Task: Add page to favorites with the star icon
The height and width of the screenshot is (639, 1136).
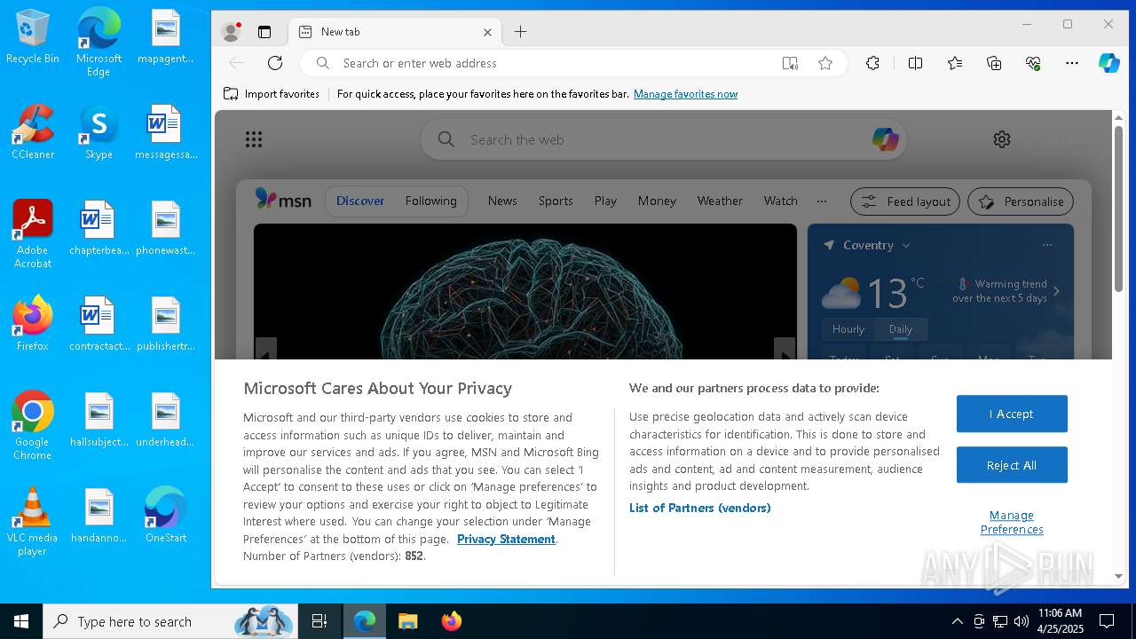Action: pos(825,63)
